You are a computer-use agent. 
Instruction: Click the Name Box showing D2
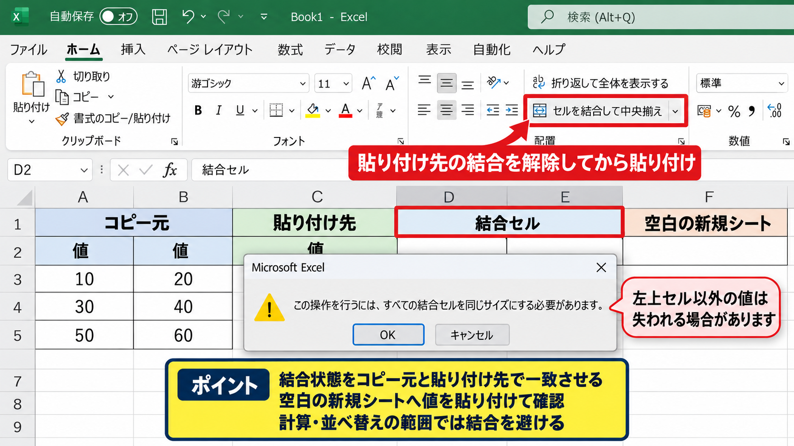49,170
